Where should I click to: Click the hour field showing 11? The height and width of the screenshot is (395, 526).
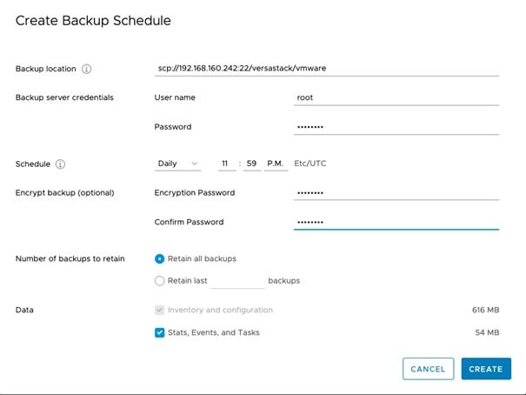(227, 164)
